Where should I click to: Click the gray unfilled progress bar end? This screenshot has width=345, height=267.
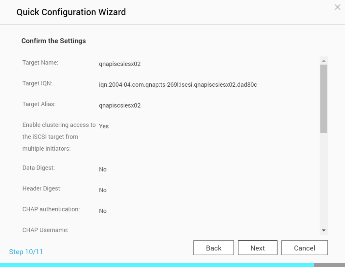329,265
